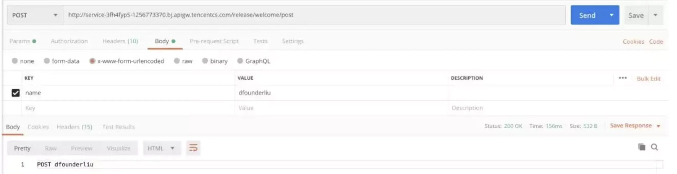Click the wrap lines icon in response toolbar
Screen dimensions: 677x174
click(193, 148)
